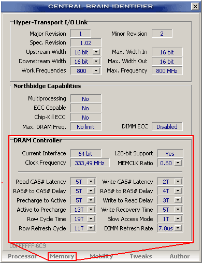Screen dimensions: 202x263
Task: Open Row Refresh Cycle dropdown
Action: click(x=91, y=228)
